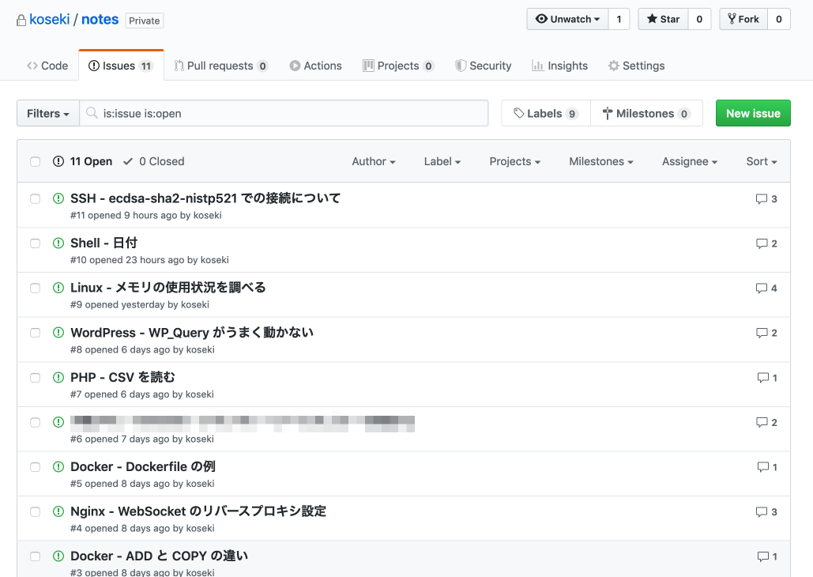
Task: Click the open-issue icon beside SSH ecdsa issue
Action: coord(58,198)
